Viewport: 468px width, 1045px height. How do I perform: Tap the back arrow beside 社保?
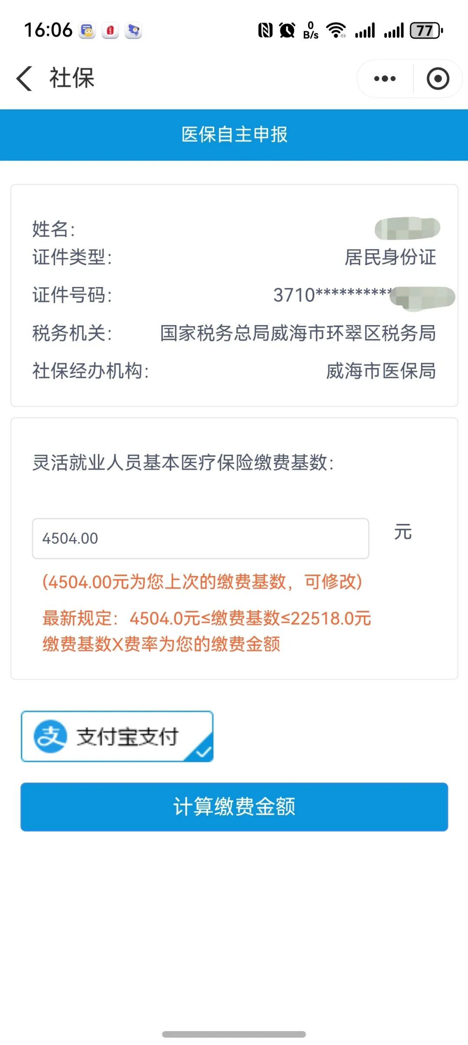pyautogui.click(x=24, y=78)
